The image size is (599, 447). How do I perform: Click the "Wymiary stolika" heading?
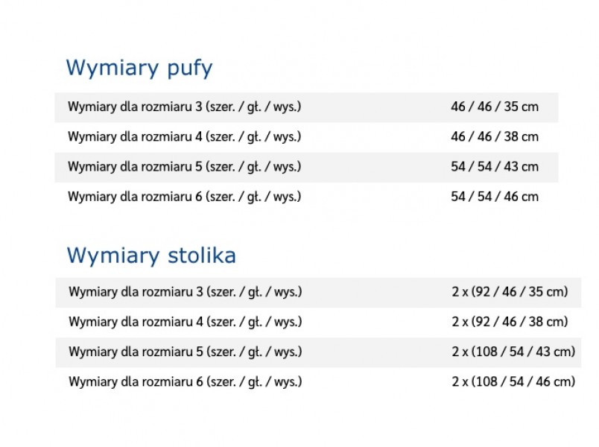click(151, 256)
